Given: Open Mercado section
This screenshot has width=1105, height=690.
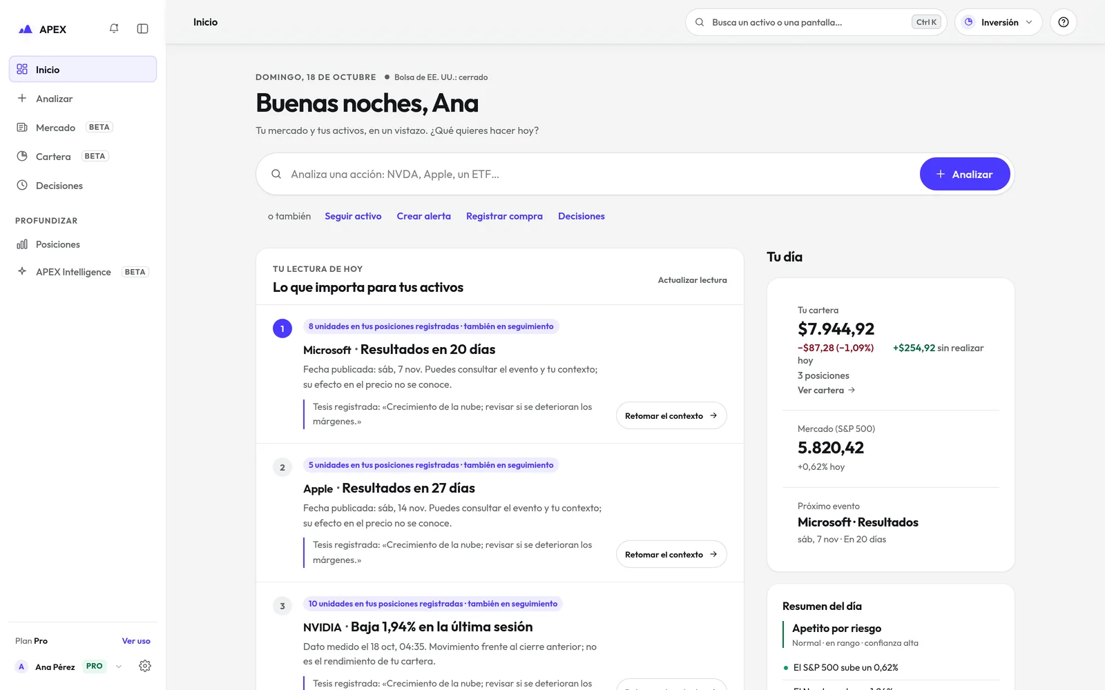Looking at the screenshot, I should [83, 127].
